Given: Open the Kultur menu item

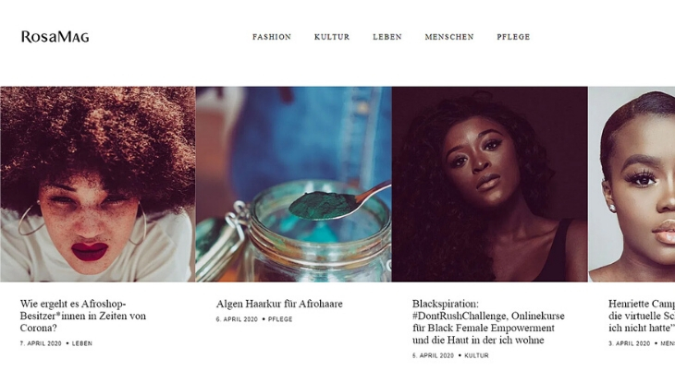Looking at the screenshot, I should click(332, 37).
